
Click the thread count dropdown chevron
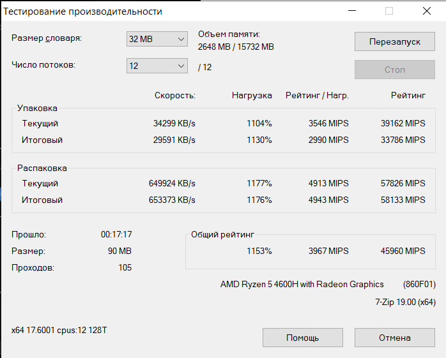click(x=181, y=66)
